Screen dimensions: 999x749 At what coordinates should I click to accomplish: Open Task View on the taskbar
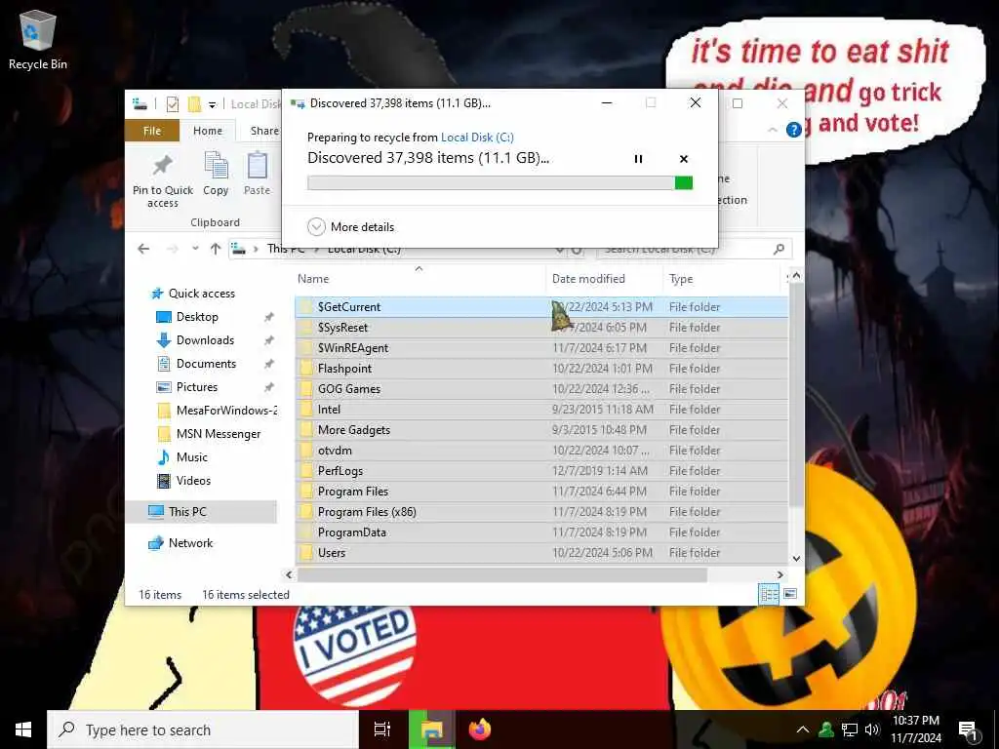[382, 729]
